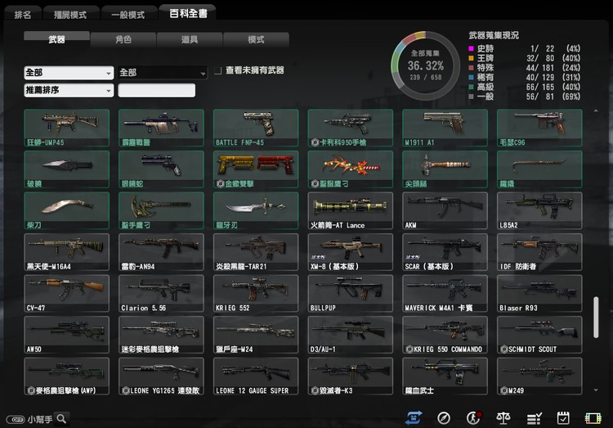The width and height of the screenshot is (613, 428).
Task: Open the L85A2 rifle card
Action: [x=539, y=210]
